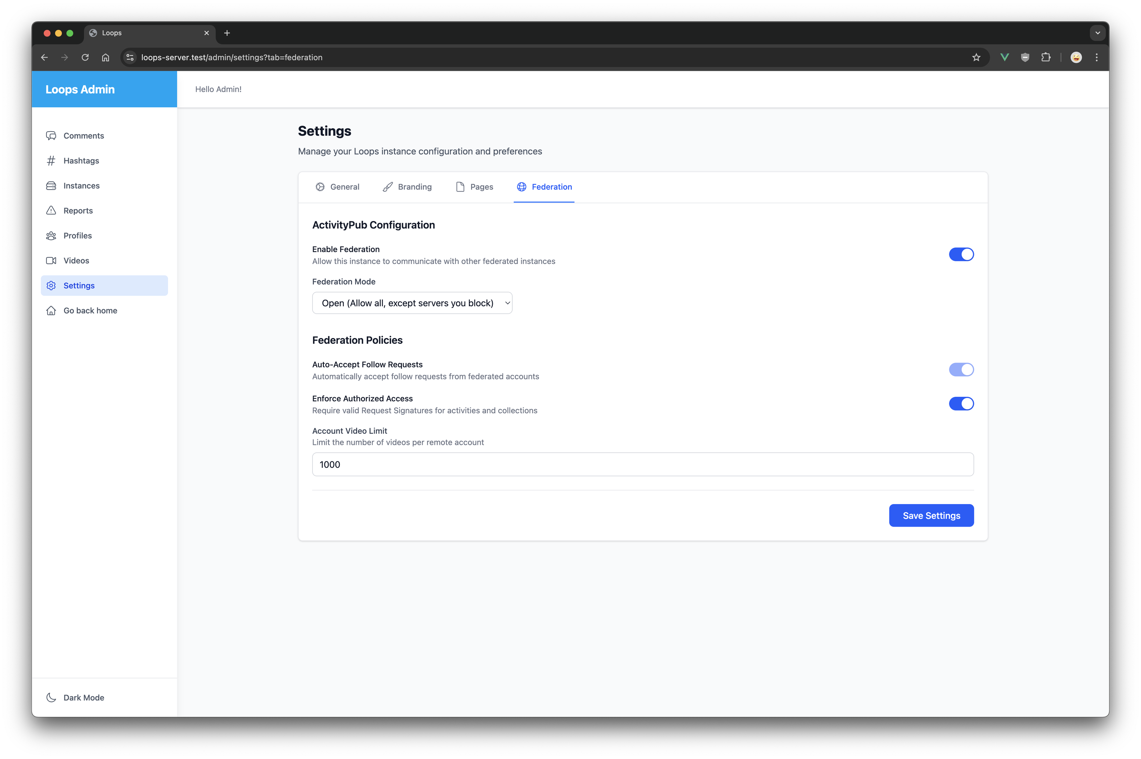Open the Federation Mode dropdown
Image resolution: width=1141 pixels, height=759 pixels.
click(412, 303)
